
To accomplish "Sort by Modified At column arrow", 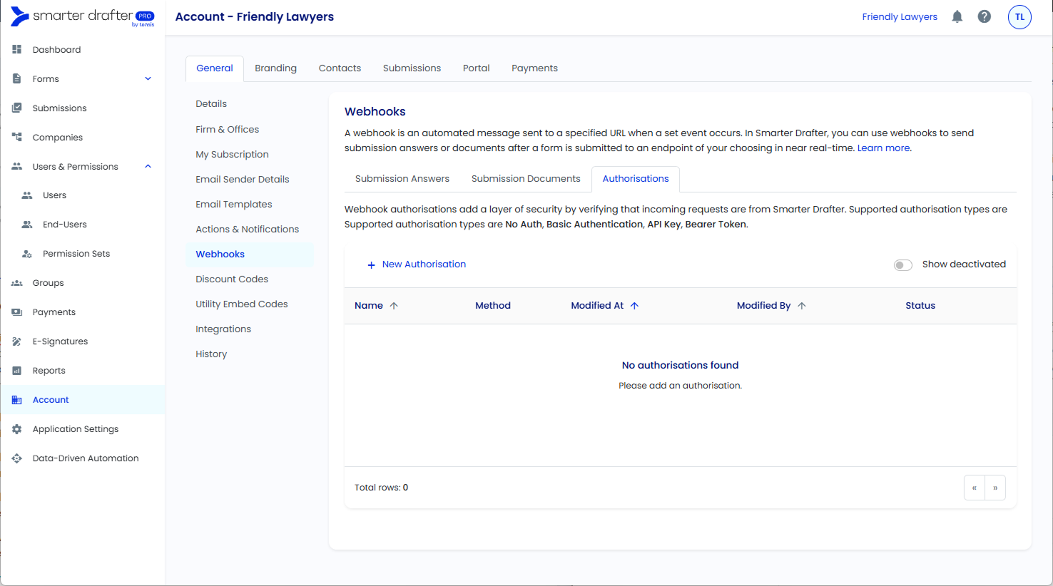I will [634, 306].
